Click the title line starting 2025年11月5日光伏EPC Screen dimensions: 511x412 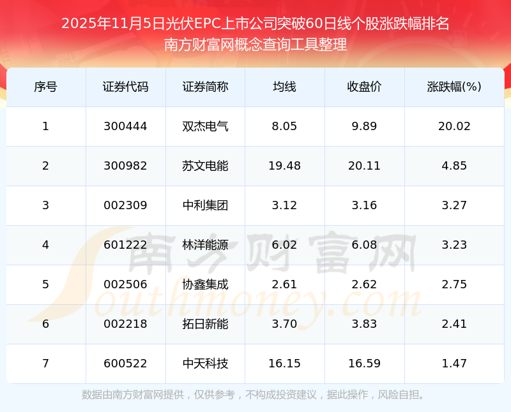pyautogui.click(x=256, y=24)
